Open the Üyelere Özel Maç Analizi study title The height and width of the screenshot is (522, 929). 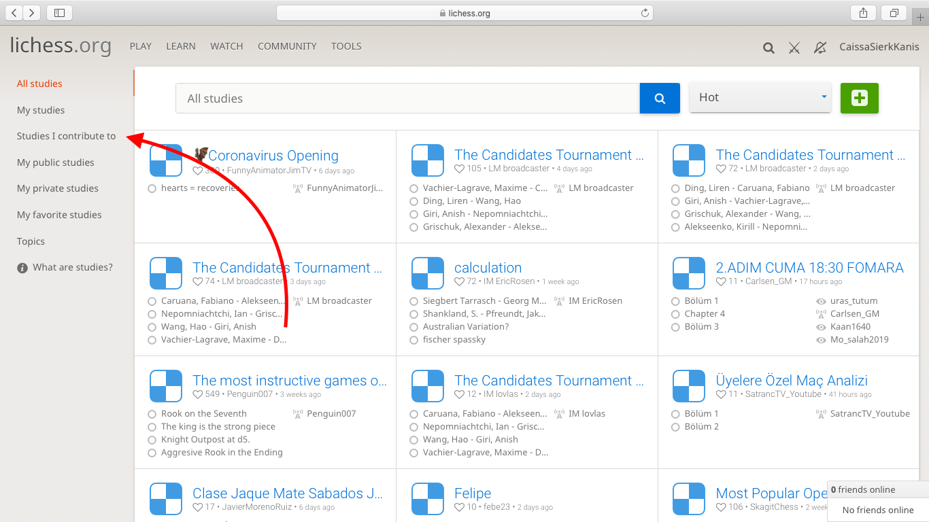[792, 381]
